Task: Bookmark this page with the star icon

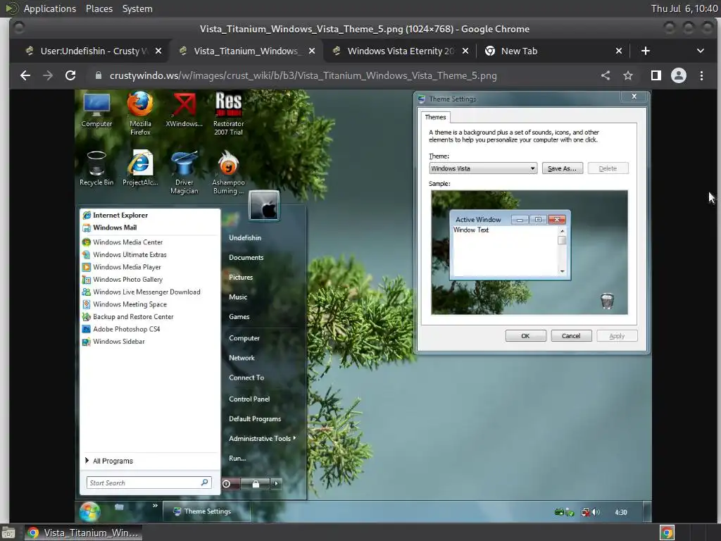Action: coord(628,75)
